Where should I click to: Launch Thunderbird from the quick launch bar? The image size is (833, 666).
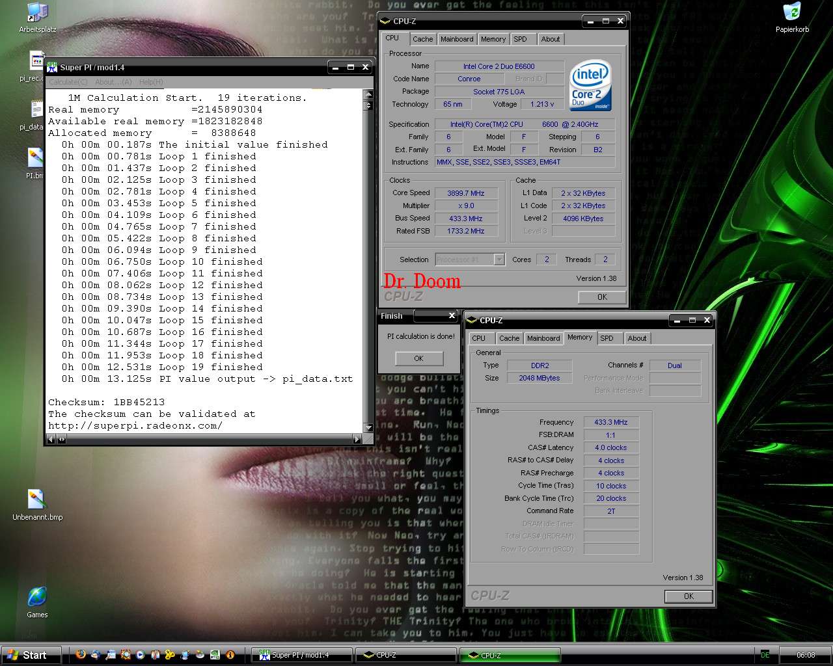coord(96,654)
